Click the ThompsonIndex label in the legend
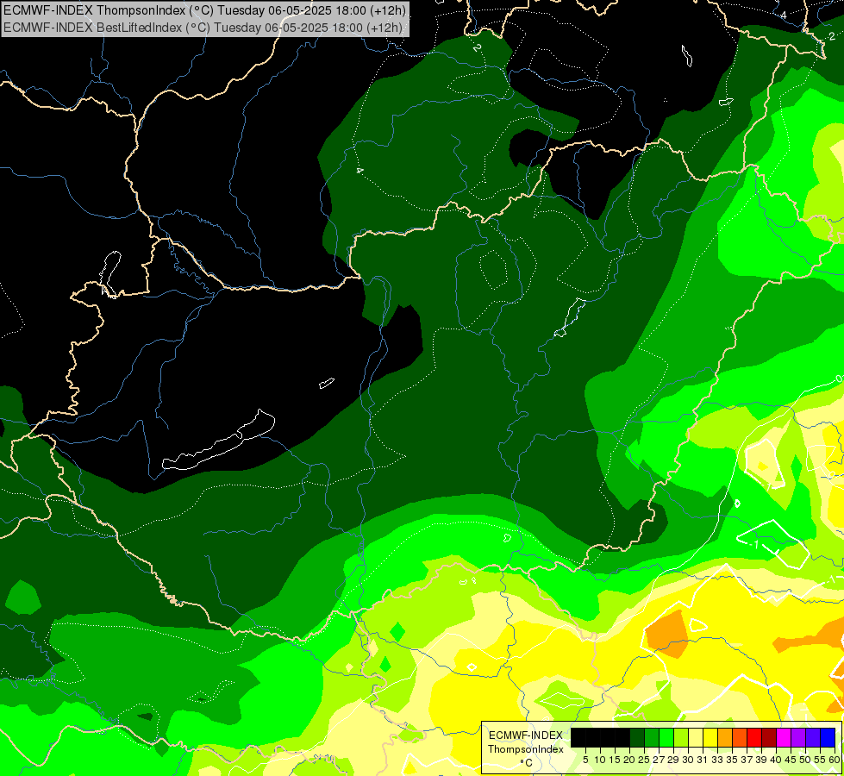 [526, 749]
